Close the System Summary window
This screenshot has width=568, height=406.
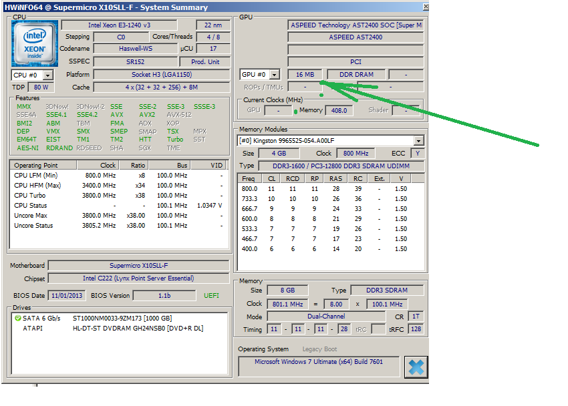[x=426, y=7]
